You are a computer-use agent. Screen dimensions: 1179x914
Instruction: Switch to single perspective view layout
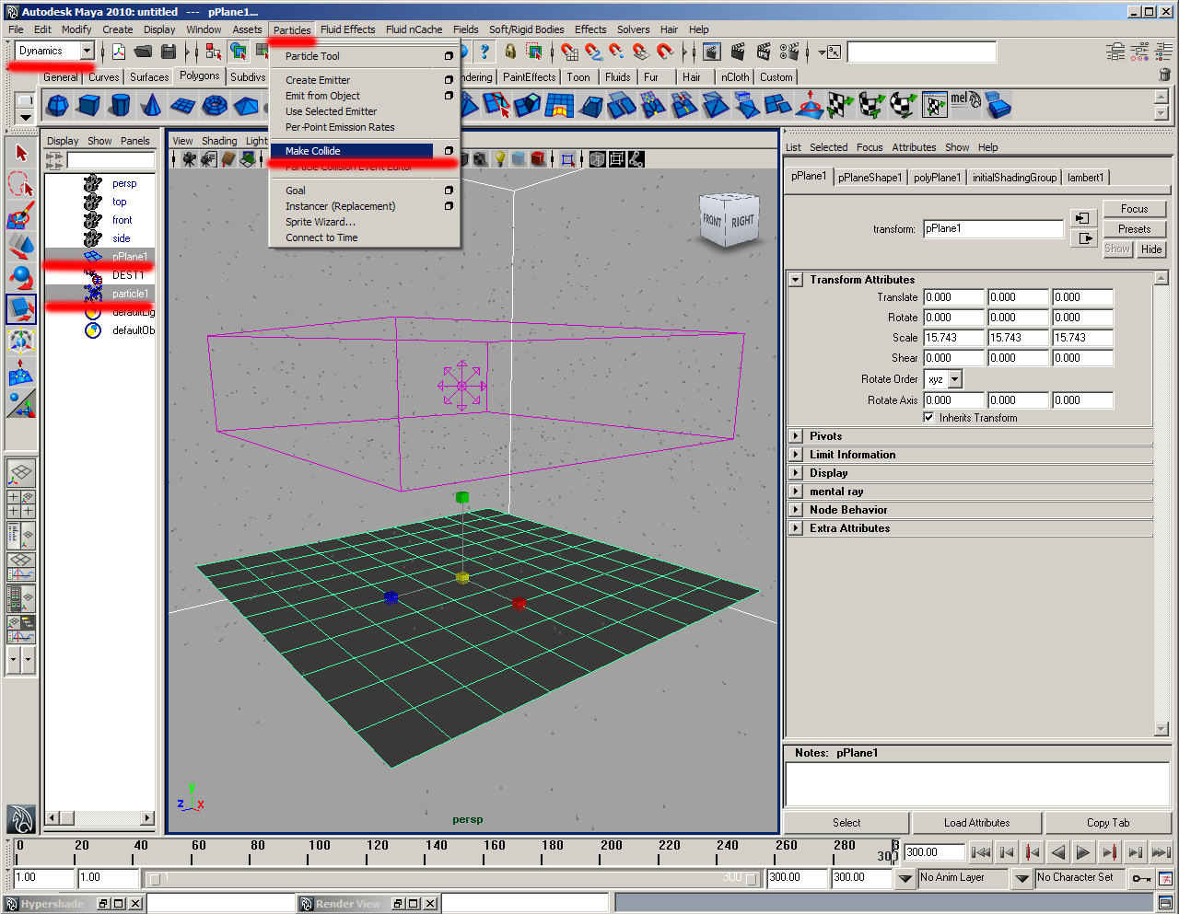[x=20, y=473]
